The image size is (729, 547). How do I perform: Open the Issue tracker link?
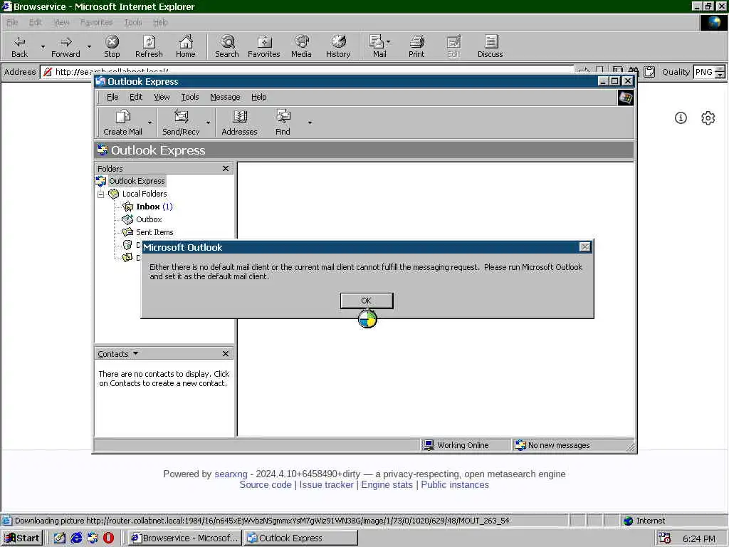pos(326,484)
